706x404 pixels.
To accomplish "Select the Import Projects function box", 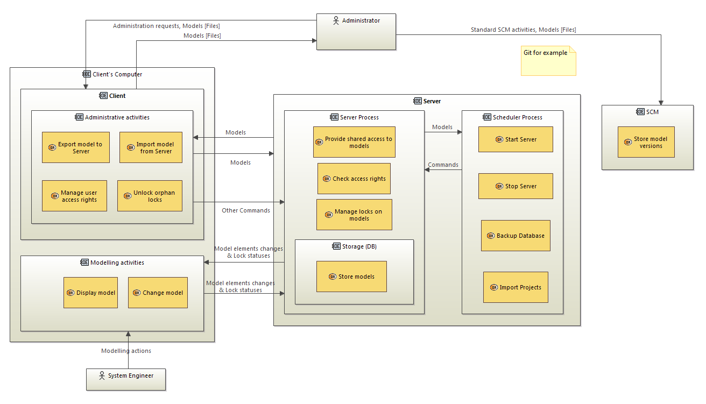I will [516, 287].
